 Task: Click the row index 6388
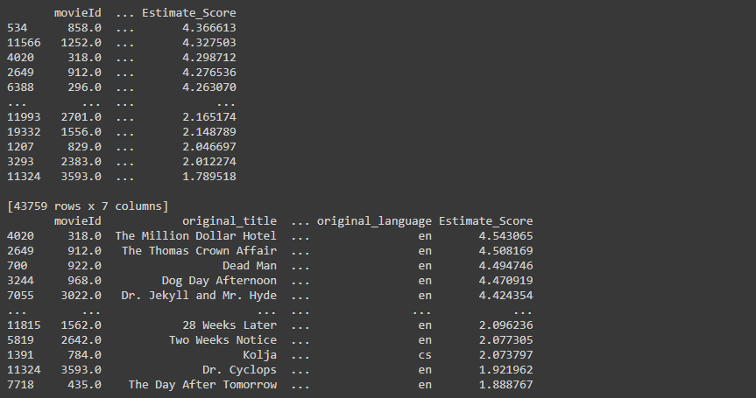(x=20, y=87)
